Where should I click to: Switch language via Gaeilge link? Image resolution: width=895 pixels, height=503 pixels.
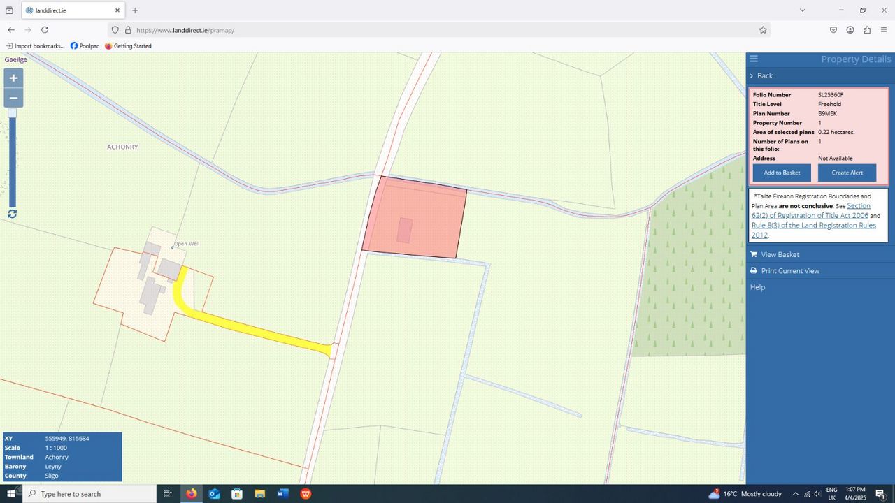16,59
